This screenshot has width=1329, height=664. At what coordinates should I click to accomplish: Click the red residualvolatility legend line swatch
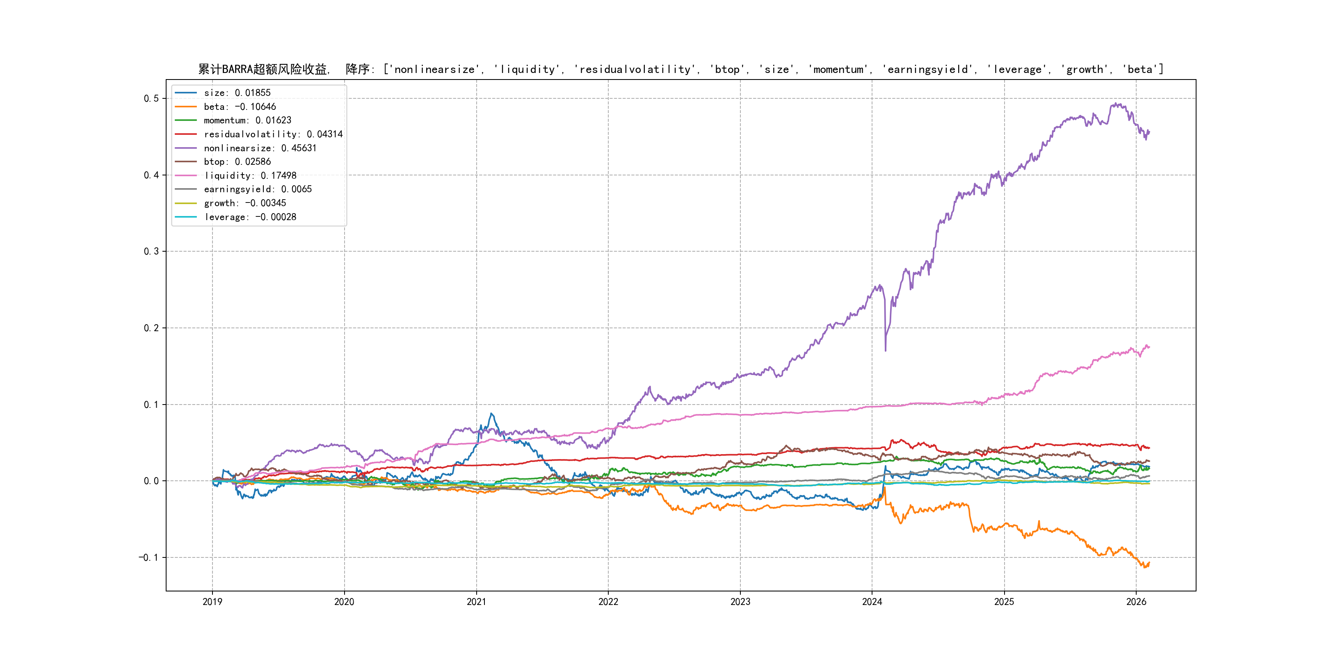point(186,134)
